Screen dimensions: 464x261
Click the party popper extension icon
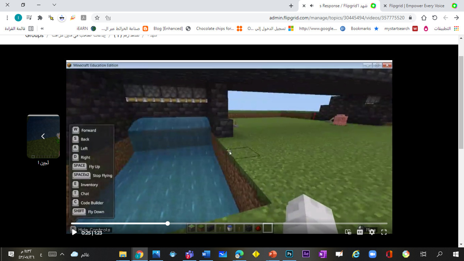73,17
